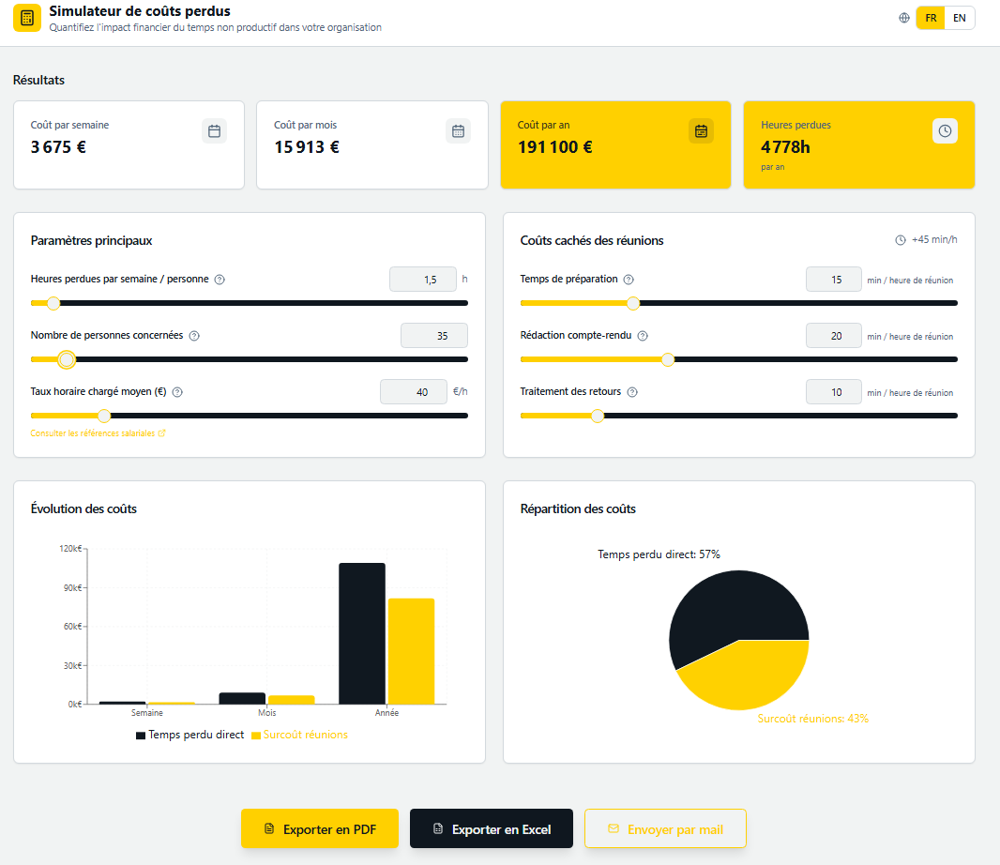Toggle Temps perdu direct legend entry
Image resolution: width=1000 pixels, height=865 pixels.
pyautogui.click(x=190, y=735)
